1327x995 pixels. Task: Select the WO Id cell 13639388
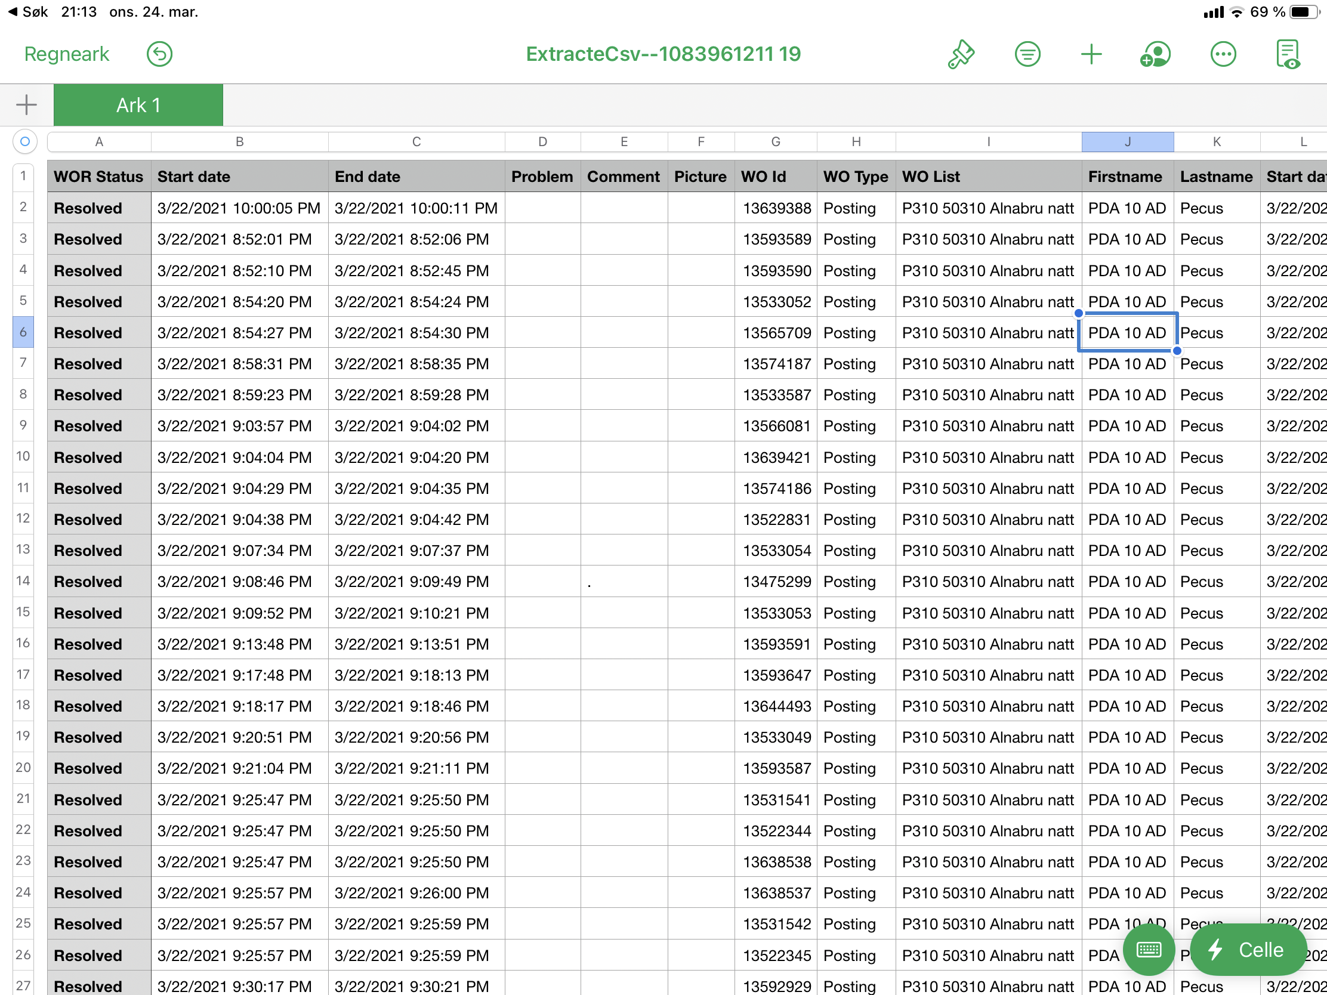[775, 208]
